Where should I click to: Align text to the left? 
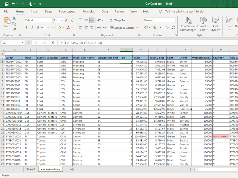pyautogui.click(x=81, y=28)
